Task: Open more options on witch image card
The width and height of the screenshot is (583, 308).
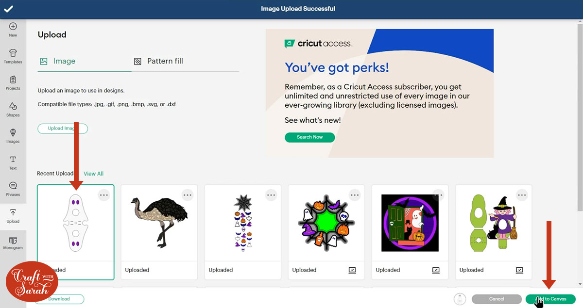Action: [522, 195]
